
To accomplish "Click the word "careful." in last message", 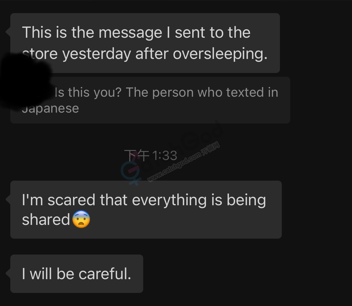I will click(105, 274).
